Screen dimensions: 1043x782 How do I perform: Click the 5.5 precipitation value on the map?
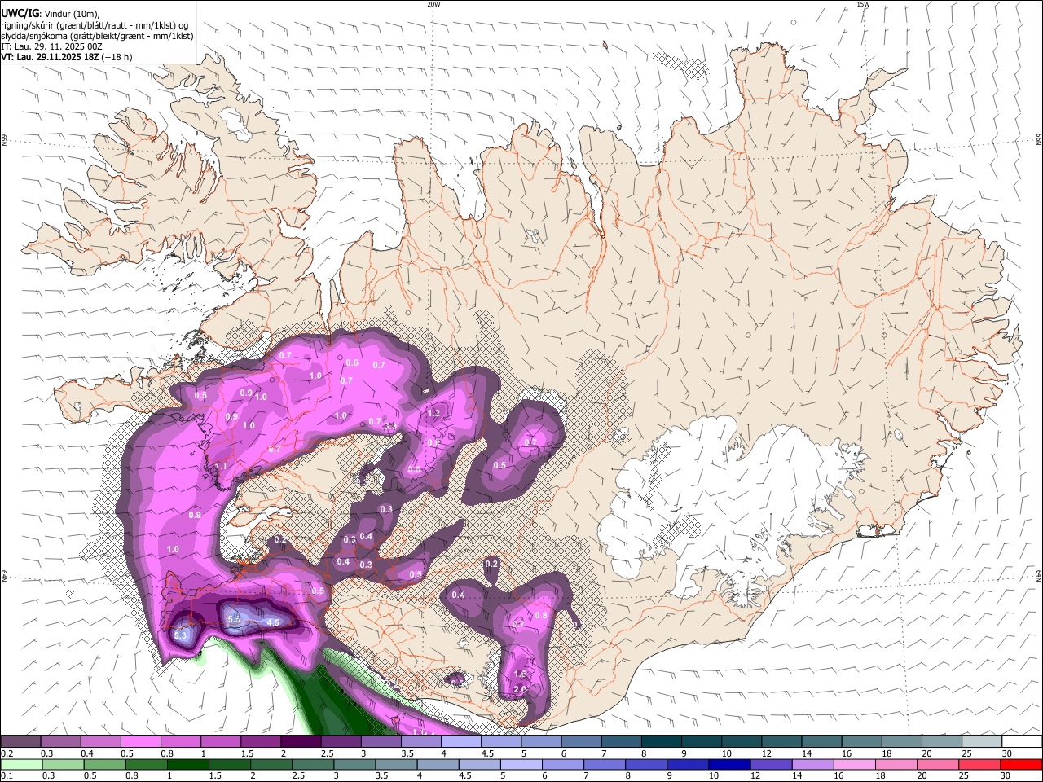coord(234,620)
